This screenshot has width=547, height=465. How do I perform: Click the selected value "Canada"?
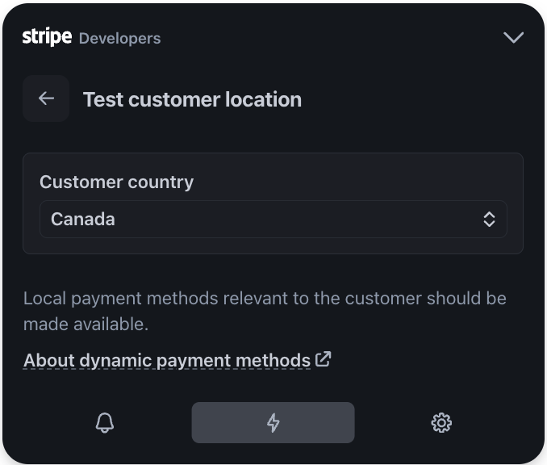[x=83, y=219]
